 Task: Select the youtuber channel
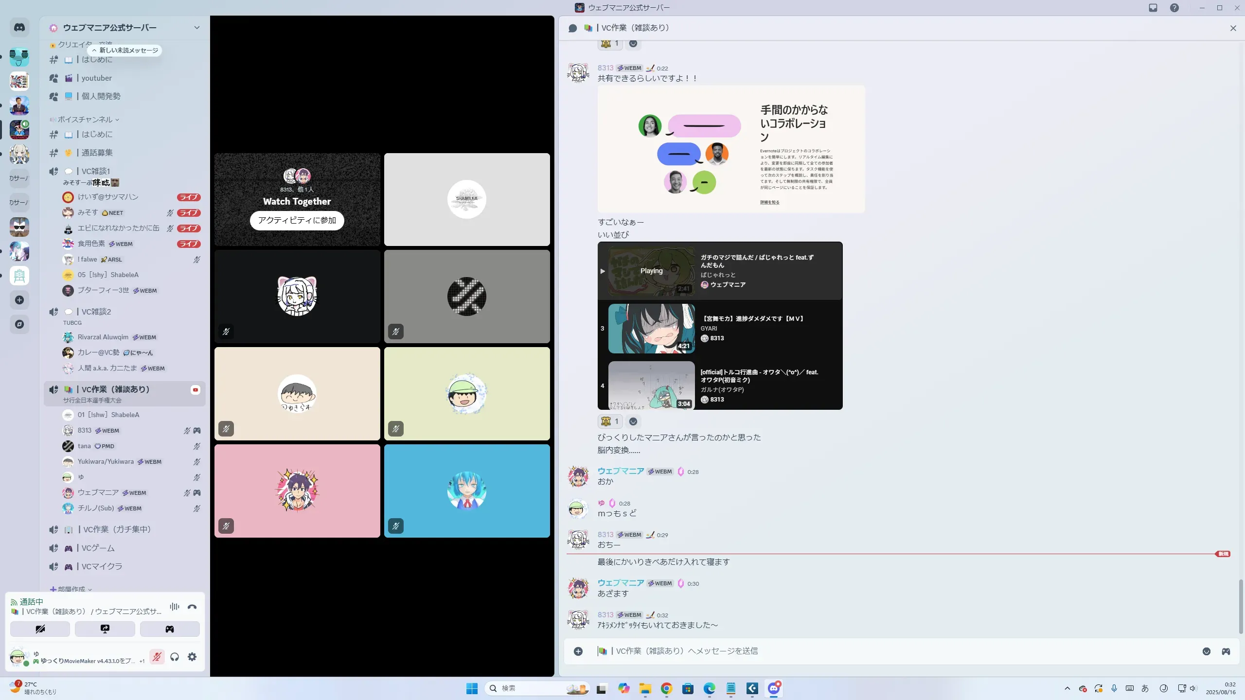pos(97,78)
